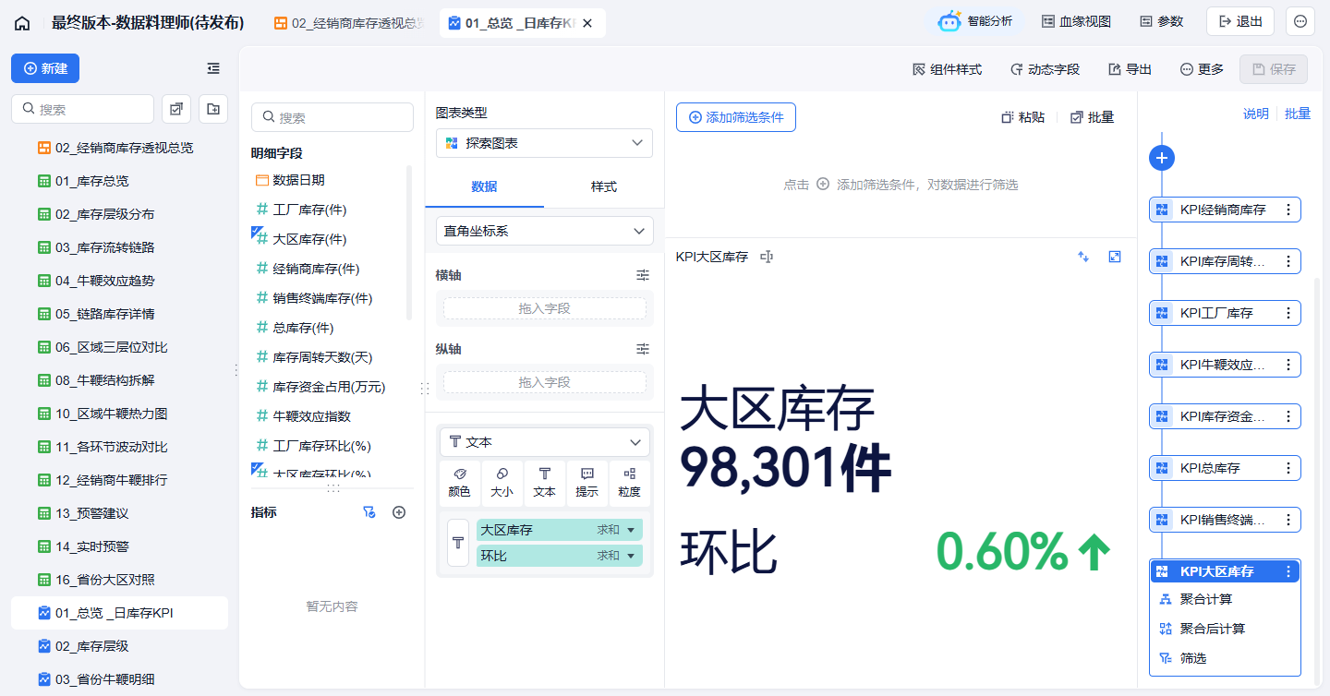Close the 01_总览_日库存KPI tab
Screen dimensions: 1330x696
click(x=587, y=23)
